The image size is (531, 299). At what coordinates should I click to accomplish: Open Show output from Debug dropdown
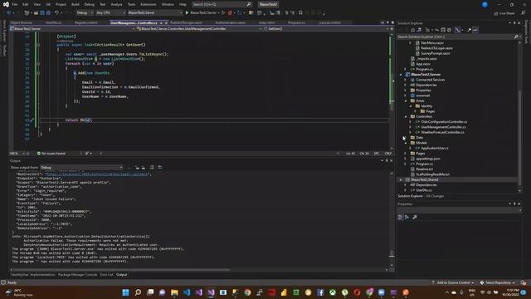81,167
